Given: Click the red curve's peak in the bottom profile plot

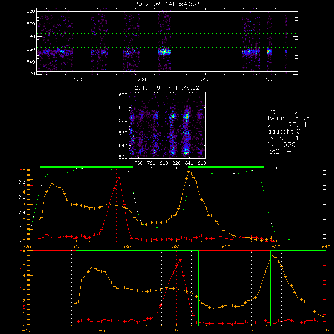Looking at the screenshot, I should pos(180,259).
